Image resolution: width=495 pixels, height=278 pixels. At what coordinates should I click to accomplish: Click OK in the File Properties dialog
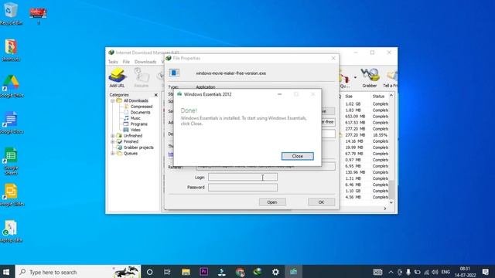pos(321,202)
